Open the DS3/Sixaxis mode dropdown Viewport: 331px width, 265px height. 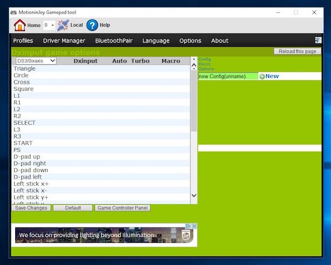36,61
